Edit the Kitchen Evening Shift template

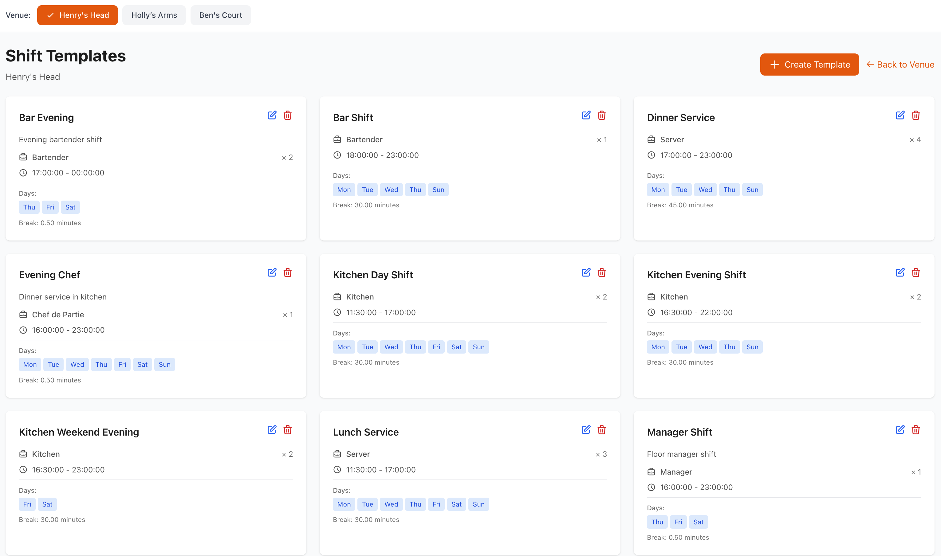point(900,272)
